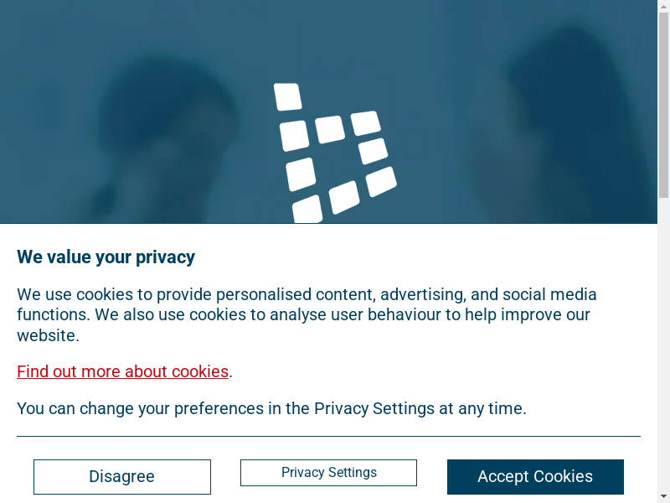Click the paragraph about personalised content cookies
Screen dimensions: 670x503
pyautogui.click(x=307, y=315)
